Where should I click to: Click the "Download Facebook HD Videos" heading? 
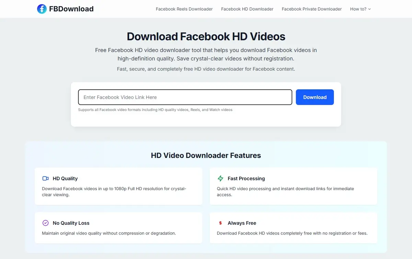point(206,36)
